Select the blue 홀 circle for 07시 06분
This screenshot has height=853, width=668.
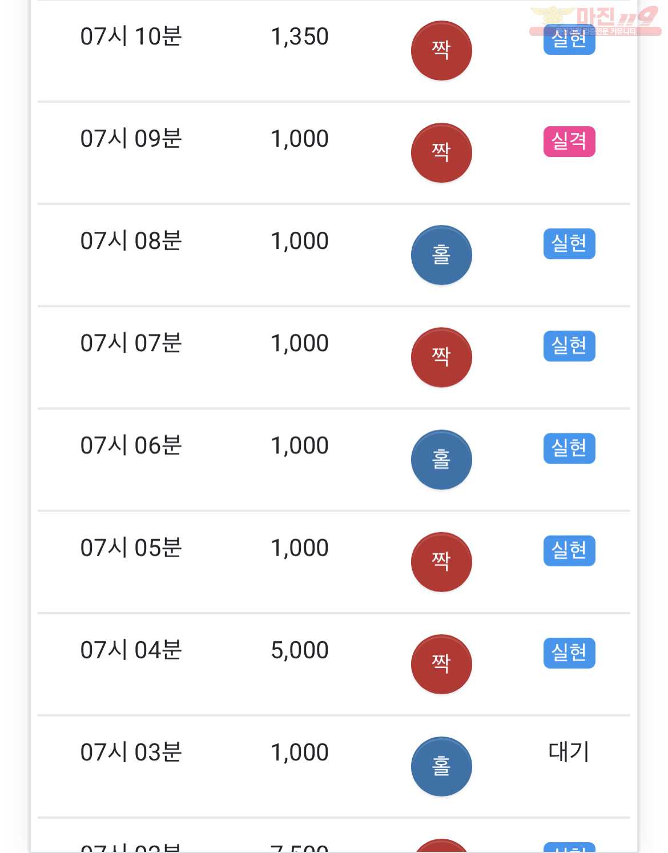coord(441,459)
